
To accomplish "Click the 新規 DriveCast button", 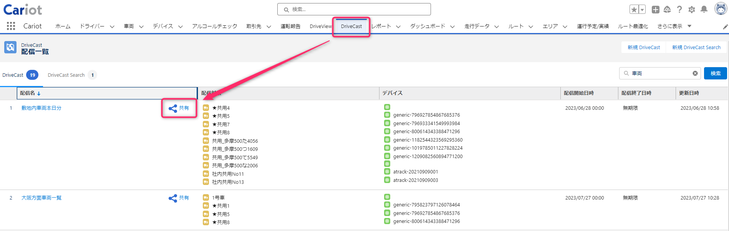I will 644,47.
